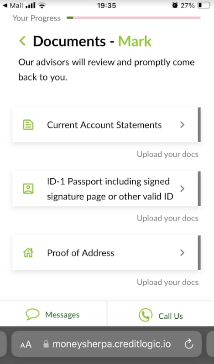Click the ID portrait icon for Passport
The image size is (214, 364).
pos(28,189)
